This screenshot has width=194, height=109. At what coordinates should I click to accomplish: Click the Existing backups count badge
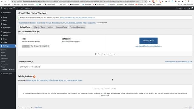(x=34, y=77)
